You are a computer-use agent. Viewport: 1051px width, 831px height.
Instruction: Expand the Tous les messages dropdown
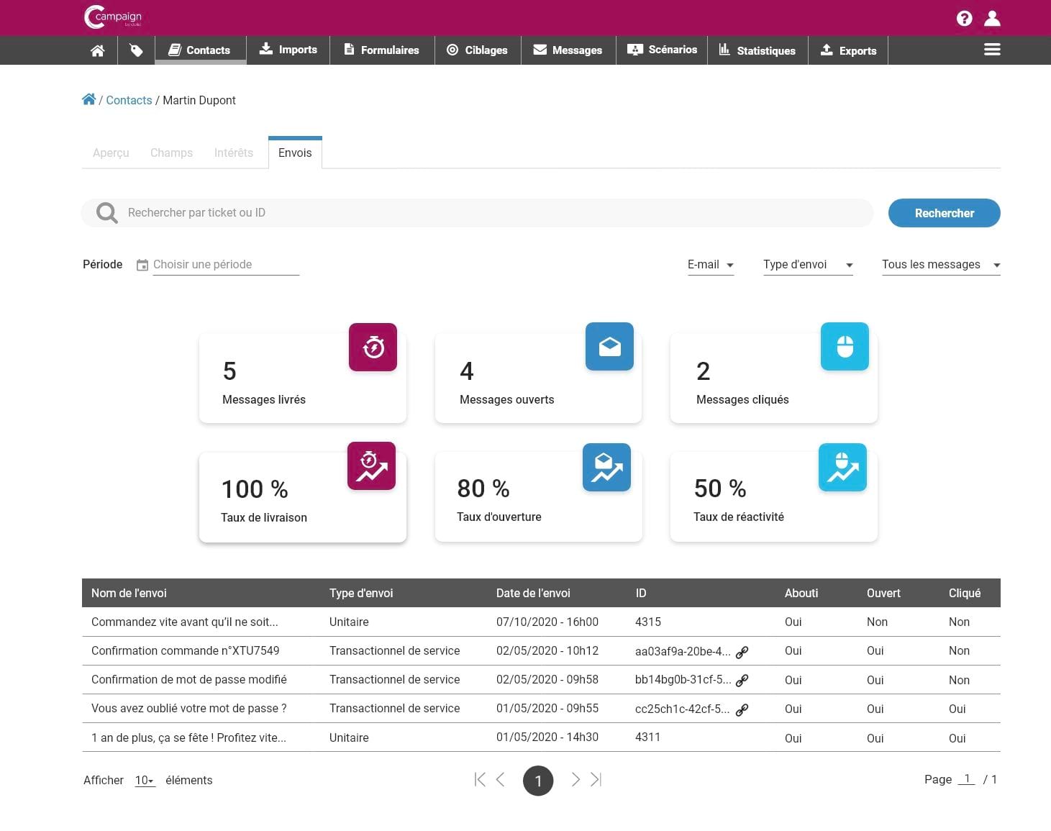(941, 265)
